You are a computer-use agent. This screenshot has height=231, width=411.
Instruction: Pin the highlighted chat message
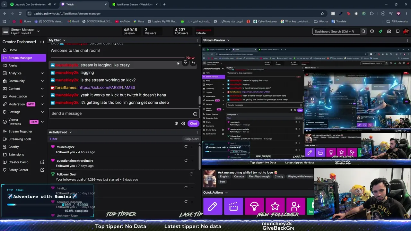click(185, 63)
